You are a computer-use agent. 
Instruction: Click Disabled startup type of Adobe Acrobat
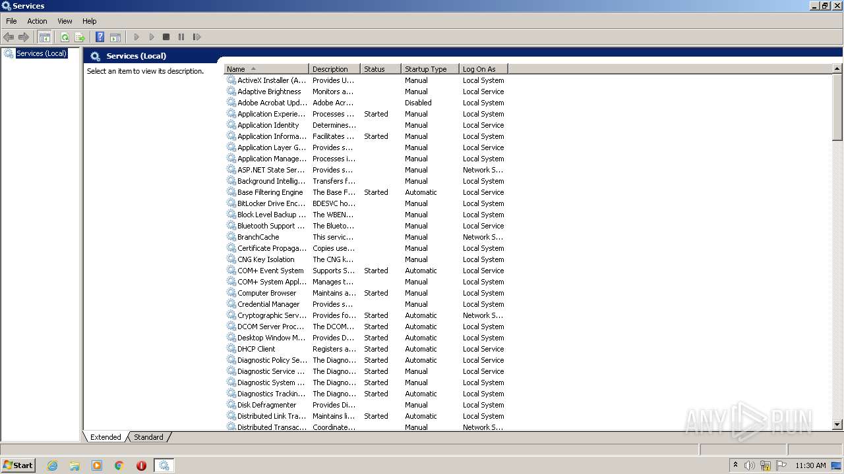click(x=418, y=103)
